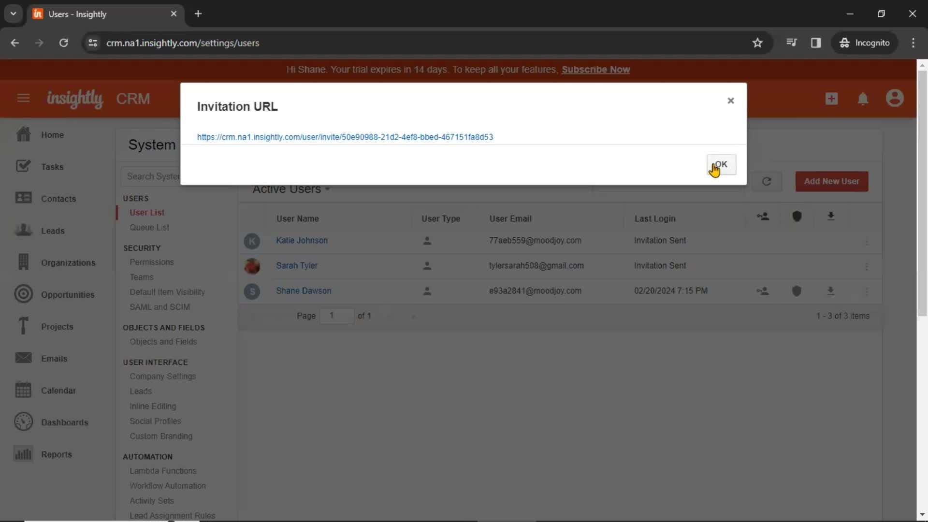This screenshot has width=928, height=522.
Task: Click the Projects sidebar icon
Action: (x=23, y=326)
